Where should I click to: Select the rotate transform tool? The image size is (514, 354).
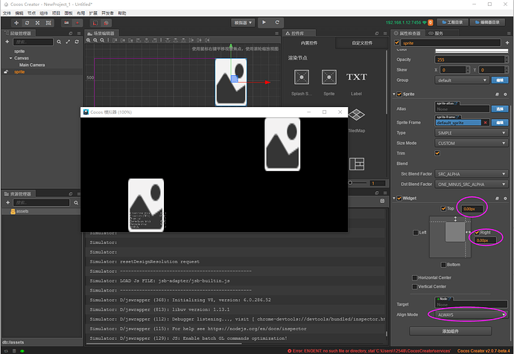27,22
